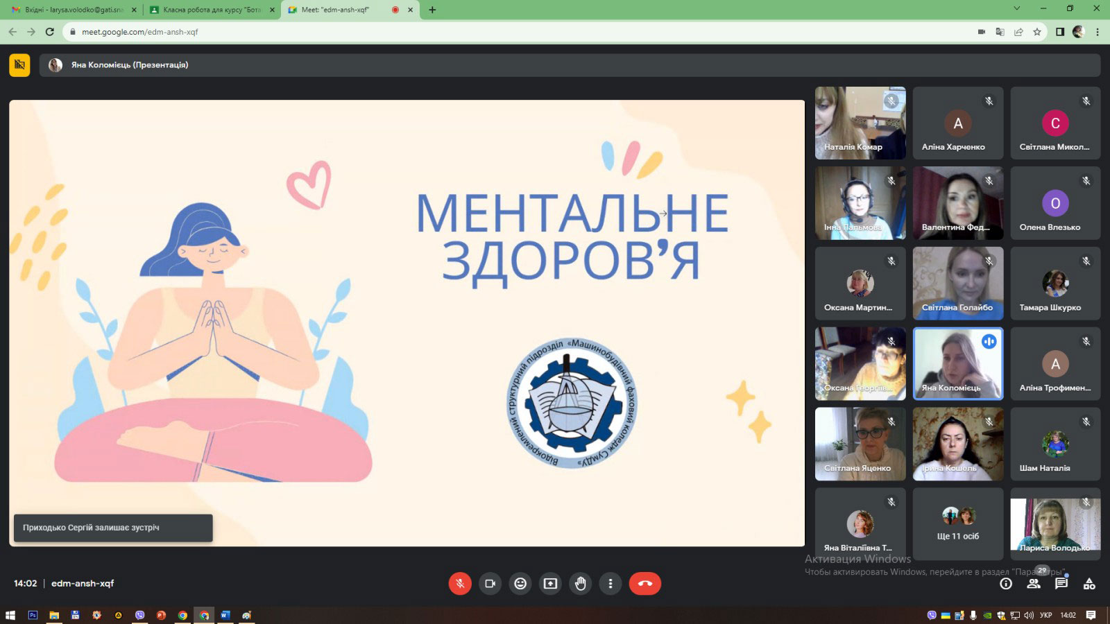
Task: Open Chrome three-dot menu
Action: (x=1098, y=32)
